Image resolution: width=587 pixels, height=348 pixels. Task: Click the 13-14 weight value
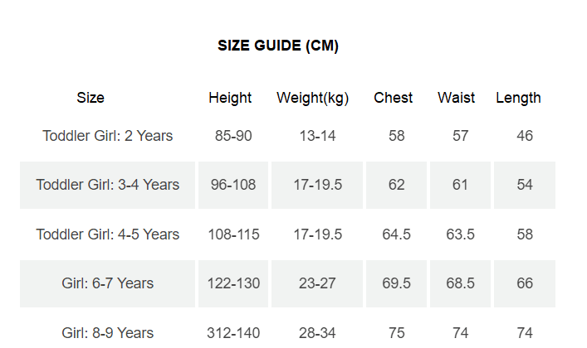[317, 136]
